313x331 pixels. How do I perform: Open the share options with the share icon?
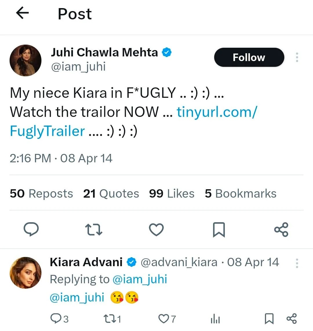(x=281, y=229)
